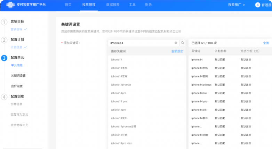Select step 4 circle 配置创意
The image size is (272, 149).
(4, 97)
